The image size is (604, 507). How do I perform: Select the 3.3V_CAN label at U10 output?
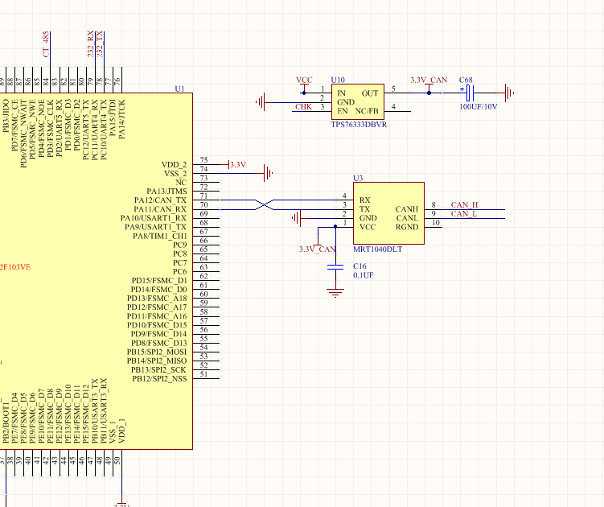point(429,80)
